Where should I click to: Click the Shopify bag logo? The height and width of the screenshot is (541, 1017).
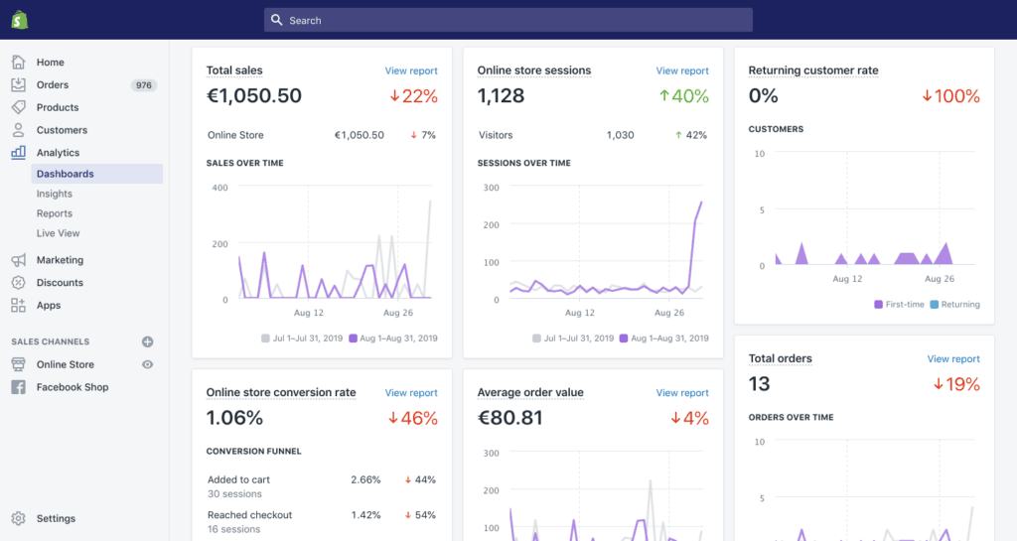(x=20, y=20)
